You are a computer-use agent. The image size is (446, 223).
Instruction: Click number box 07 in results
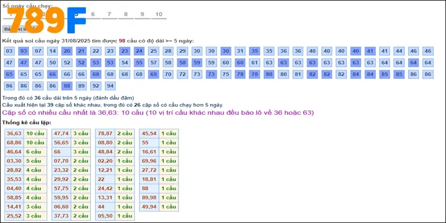pyautogui.click(x=38, y=51)
